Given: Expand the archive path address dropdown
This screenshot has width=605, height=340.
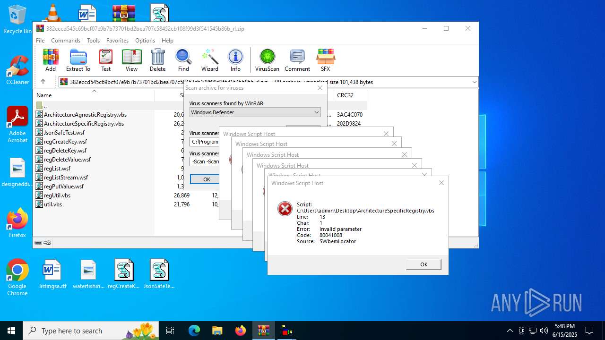Looking at the screenshot, I should tap(474, 82).
